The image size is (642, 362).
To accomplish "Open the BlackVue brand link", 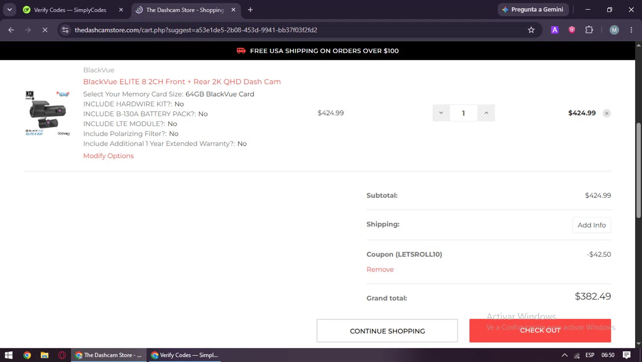I will point(99,70).
